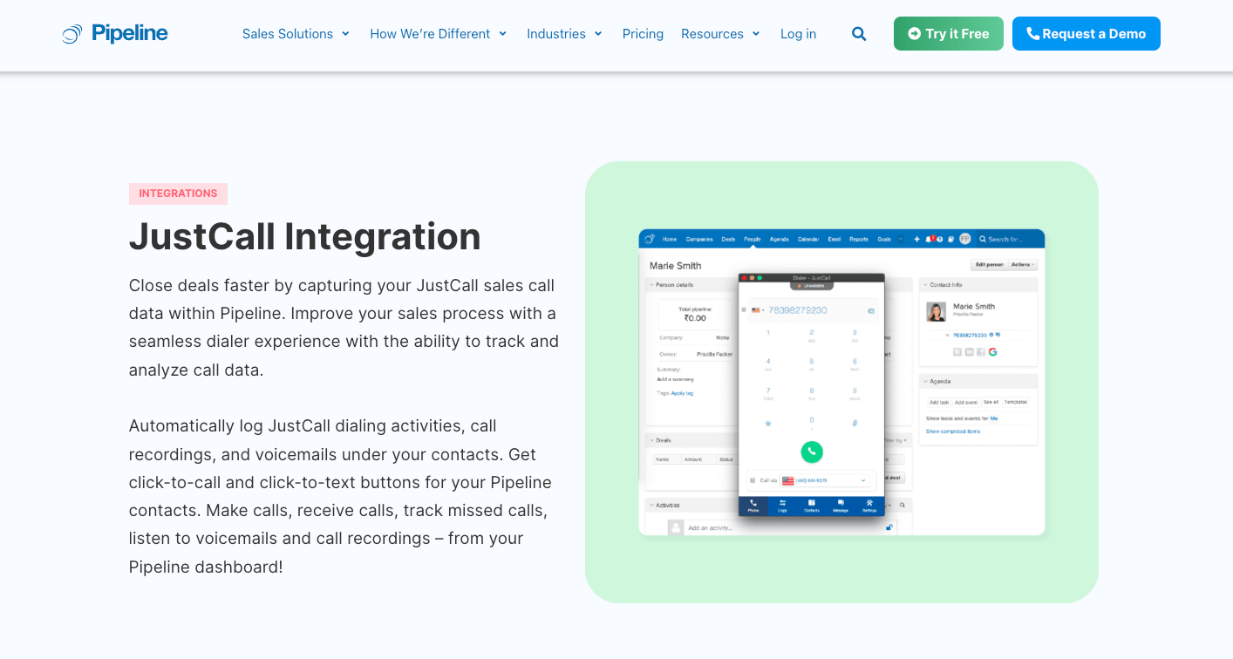The height and width of the screenshot is (659, 1233).
Task: Click the Apply tag link
Action: pyautogui.click(x=682, y=393)
